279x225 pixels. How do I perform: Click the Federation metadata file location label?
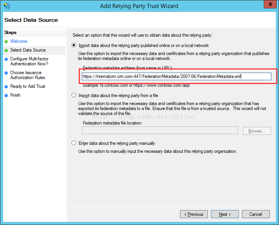tap(113, 123)
